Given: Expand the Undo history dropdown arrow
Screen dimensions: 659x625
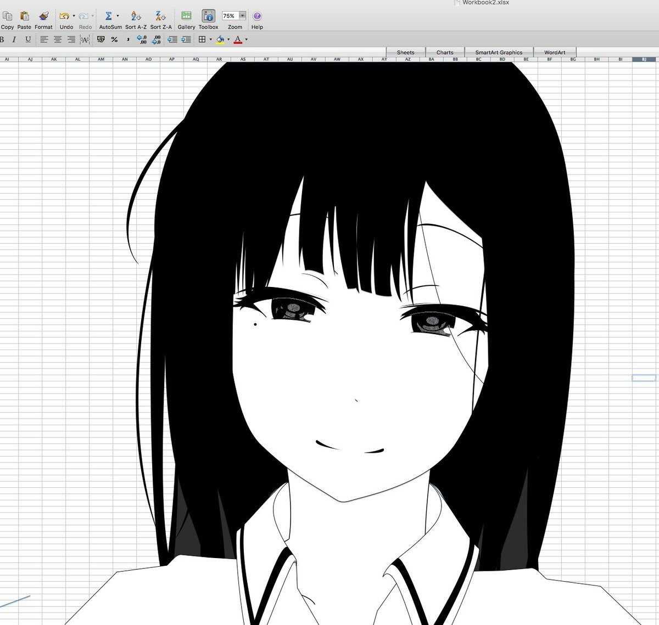Looking at the screenshot, I should tap(74, 16).
